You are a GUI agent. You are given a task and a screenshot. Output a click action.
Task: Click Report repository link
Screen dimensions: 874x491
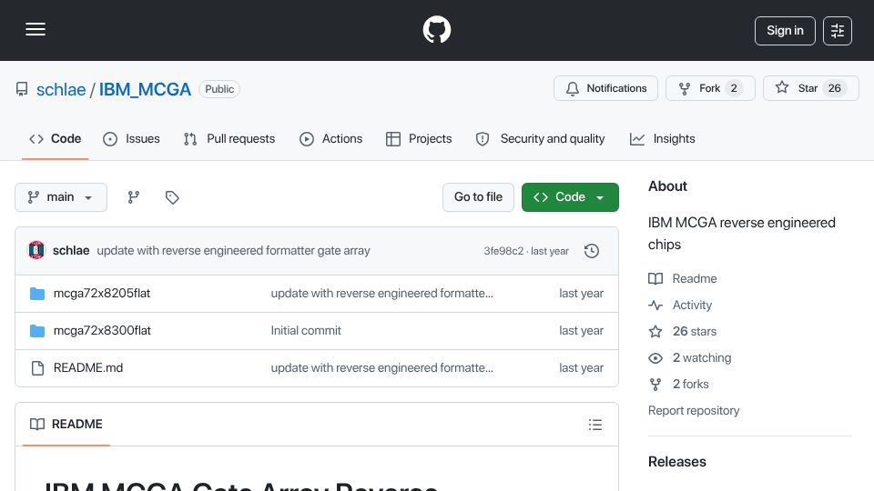[694, 410]
